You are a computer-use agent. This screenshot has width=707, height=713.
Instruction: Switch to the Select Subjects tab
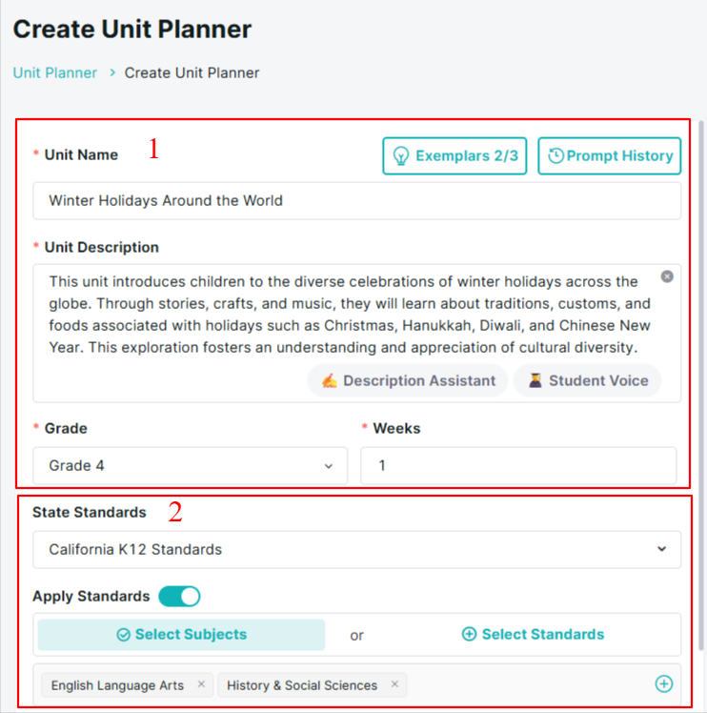coord(181,634)
